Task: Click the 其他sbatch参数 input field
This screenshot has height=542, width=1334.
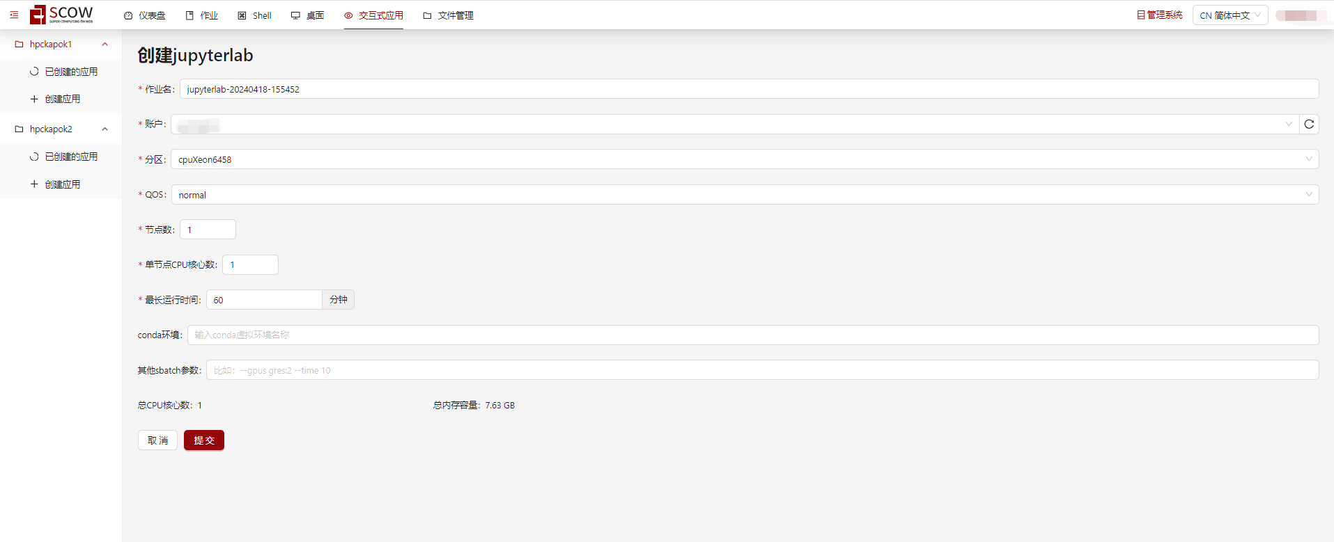Action: tap(762, 370)
